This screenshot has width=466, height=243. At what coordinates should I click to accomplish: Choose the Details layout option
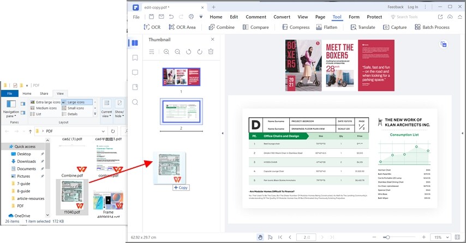coord(72,114)
